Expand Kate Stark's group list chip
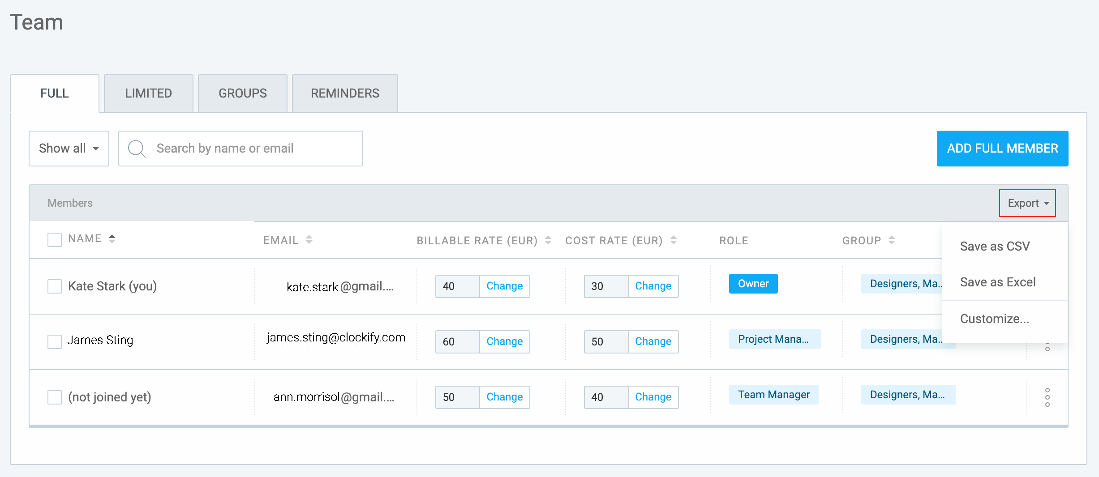1099x477 pixels. pyautogui.click(x=906, y=284)
